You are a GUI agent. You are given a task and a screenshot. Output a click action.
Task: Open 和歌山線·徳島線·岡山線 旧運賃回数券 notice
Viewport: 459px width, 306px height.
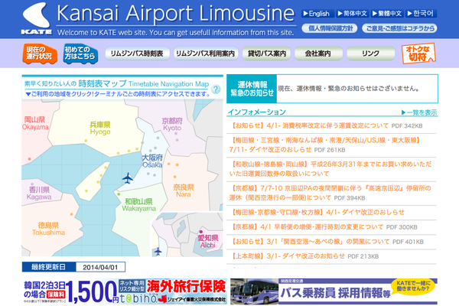(x=330, y=169)
